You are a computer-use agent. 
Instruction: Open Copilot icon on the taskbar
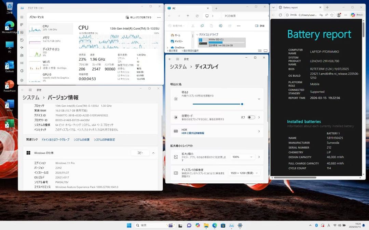pos(197,225)
